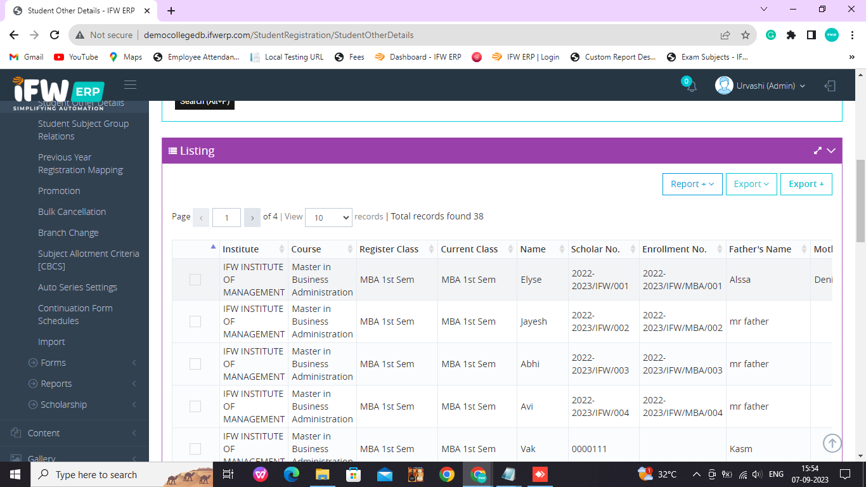Check the row checkbox for Vak

(x=195, y=449)
